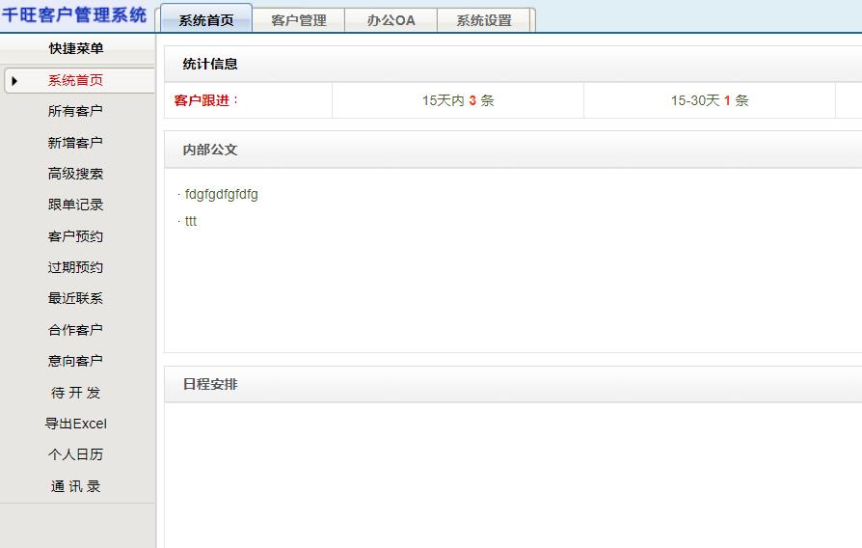Select the 系统设置 tab

coord(484,20)
